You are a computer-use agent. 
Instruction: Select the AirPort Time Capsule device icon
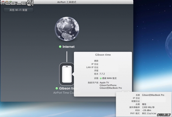(x=67, y=74)
